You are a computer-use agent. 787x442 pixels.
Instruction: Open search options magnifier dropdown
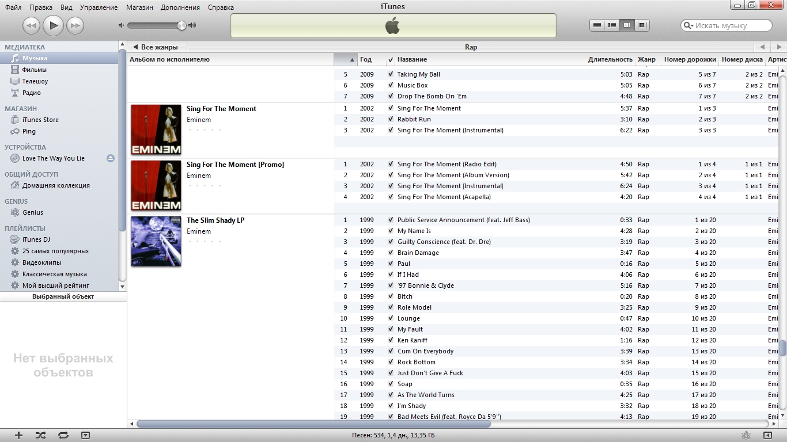tap(688, 25)
